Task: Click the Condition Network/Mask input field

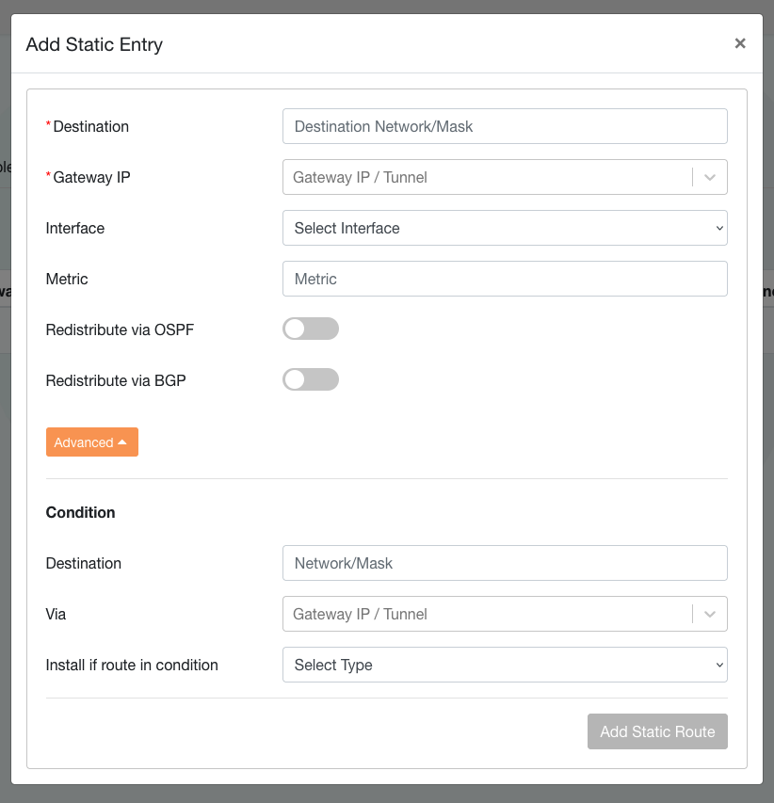Action: click(504, 563)
